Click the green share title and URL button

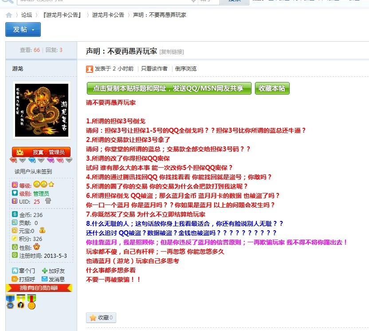169,88
